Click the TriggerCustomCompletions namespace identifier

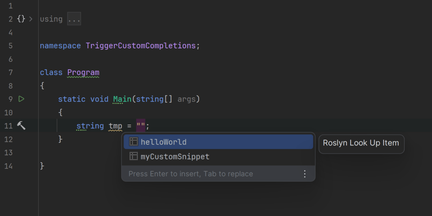[x=140, y=46]
